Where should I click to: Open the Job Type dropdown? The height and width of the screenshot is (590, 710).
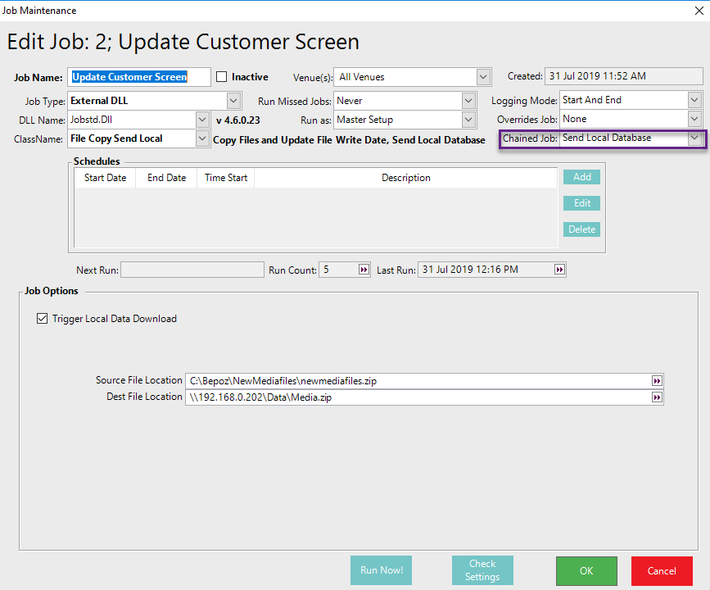pyautogui.click(x=233, y=101)
